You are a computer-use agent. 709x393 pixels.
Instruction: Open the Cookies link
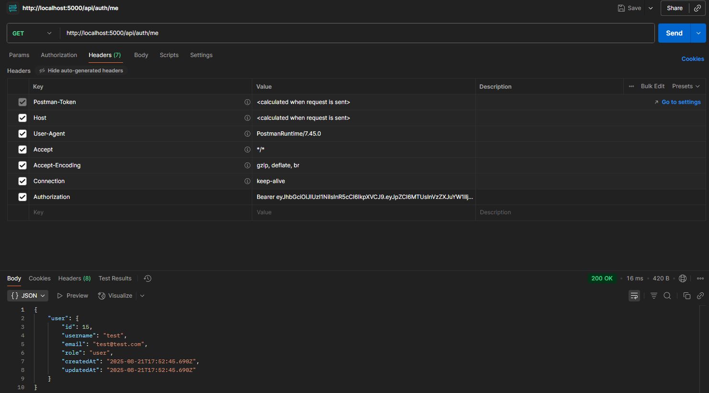pos(692,59)
